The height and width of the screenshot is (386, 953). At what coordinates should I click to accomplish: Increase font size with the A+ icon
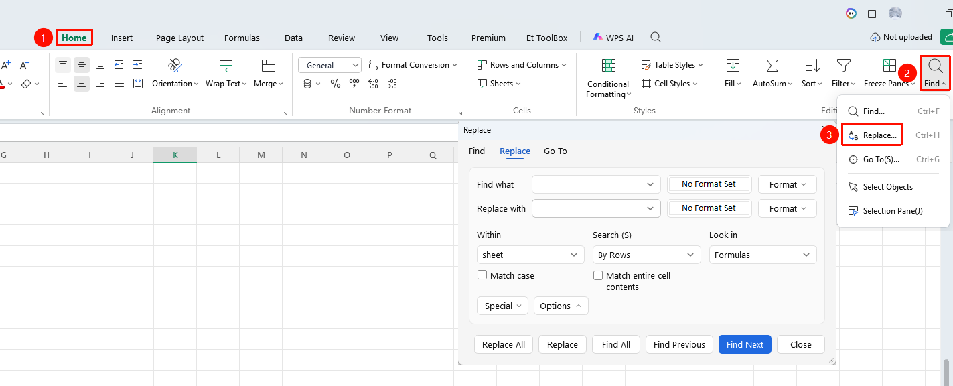click(x=5, y=65)
